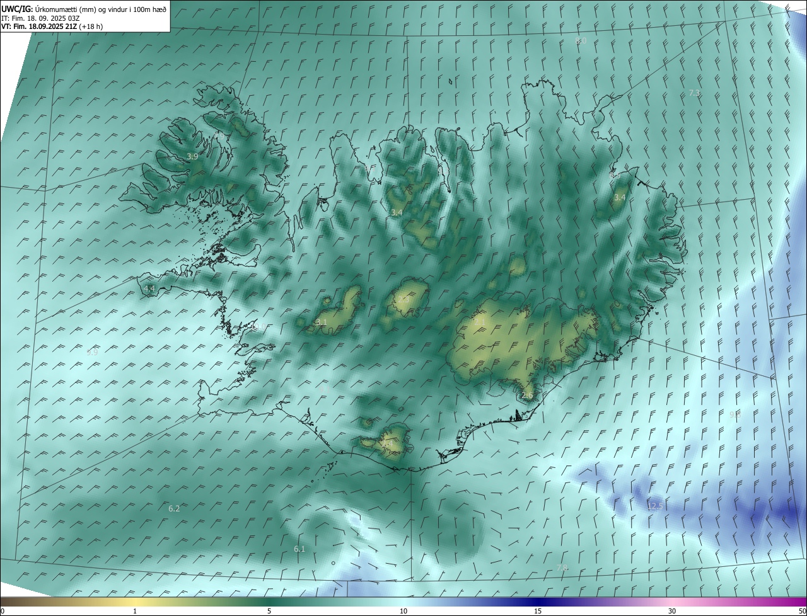Click the '50' label on the color scale
807x616 pixels.
(x=802, y=612)
